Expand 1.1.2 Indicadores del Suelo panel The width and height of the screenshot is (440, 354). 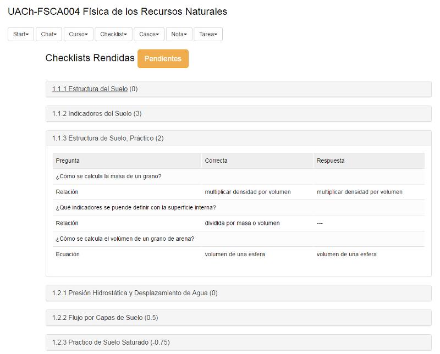97,114
